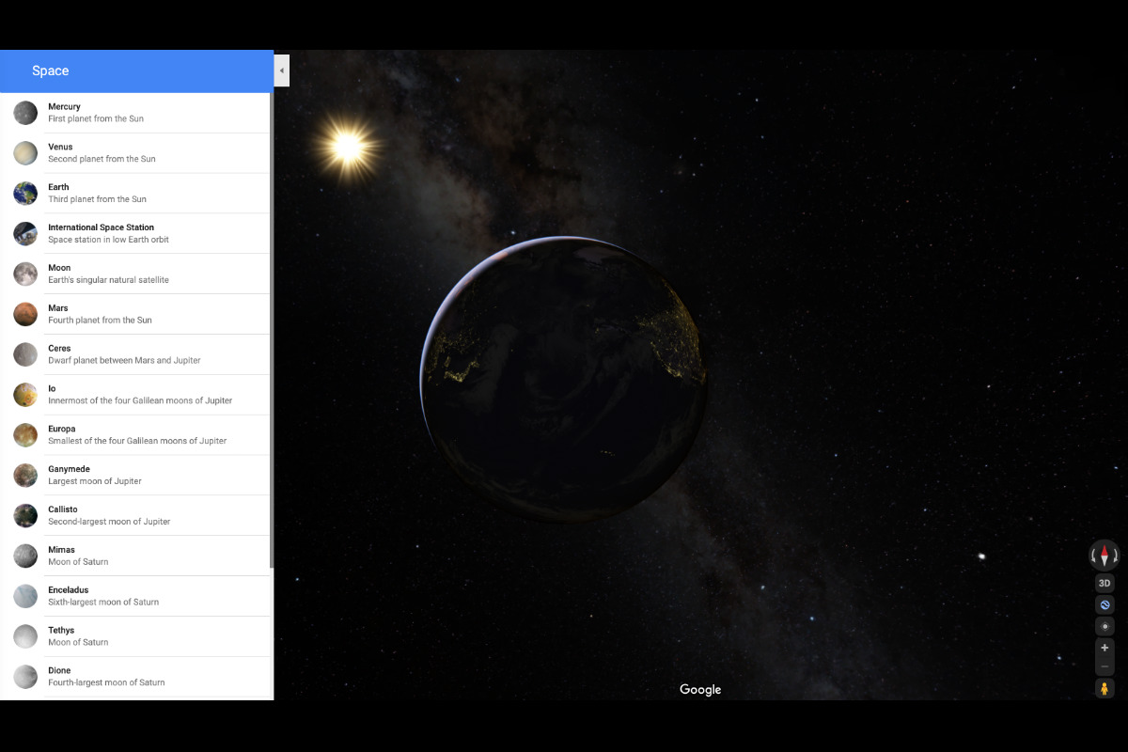Open Mercury planet thumbnail
Screen dimensions: 1128x752
coord(25,113)
